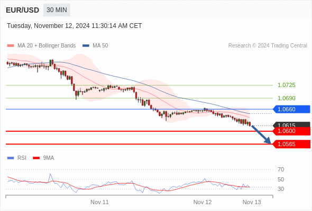Click the 1.0690 resistance level label
The width and height of the screenshot is (312, 211).
(286, 98)
